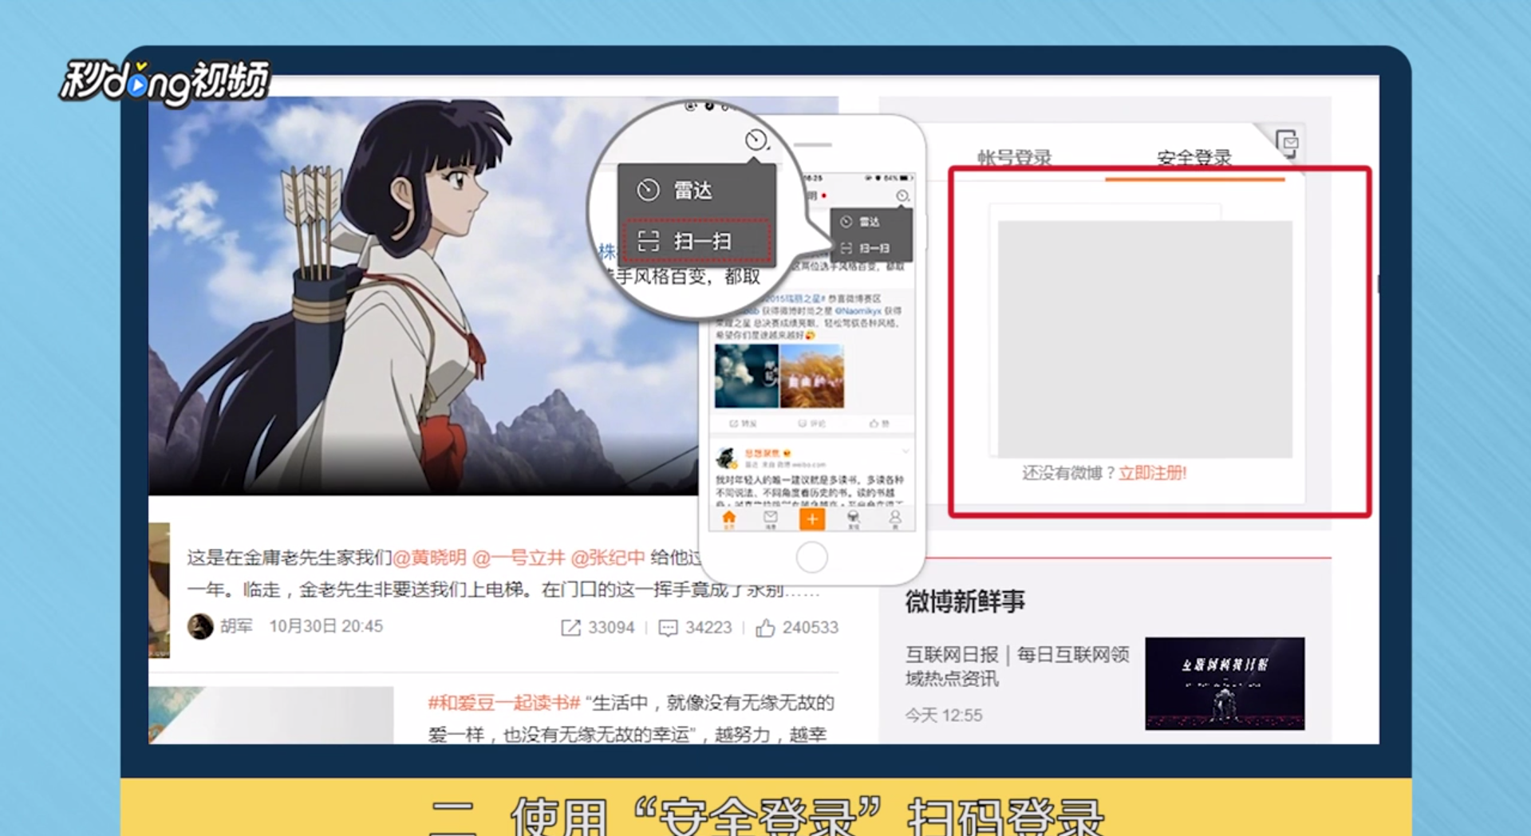1531x836 pixels.
Task: Select 雷达 in the magnified menu
Action: [x=696, y=190]
